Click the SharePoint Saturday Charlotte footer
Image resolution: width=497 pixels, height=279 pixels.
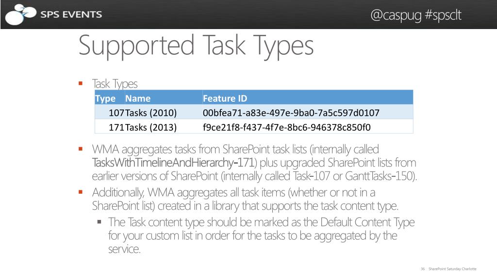(x=452, y=269)
